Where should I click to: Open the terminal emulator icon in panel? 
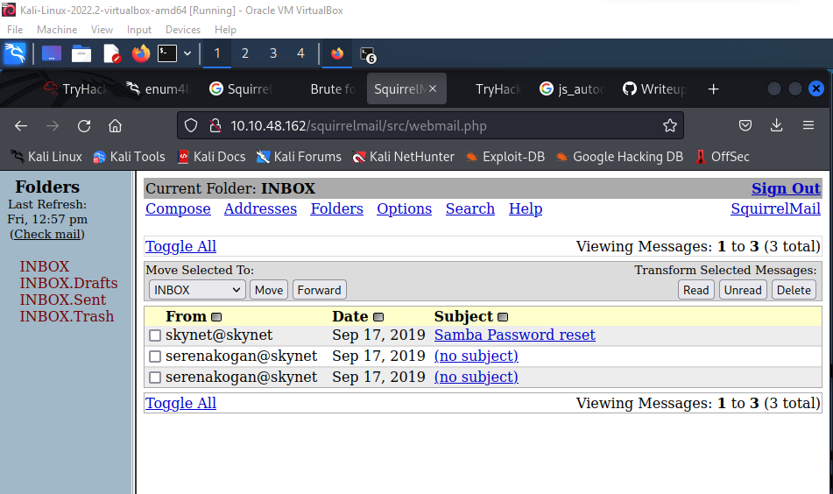[167, 53]
